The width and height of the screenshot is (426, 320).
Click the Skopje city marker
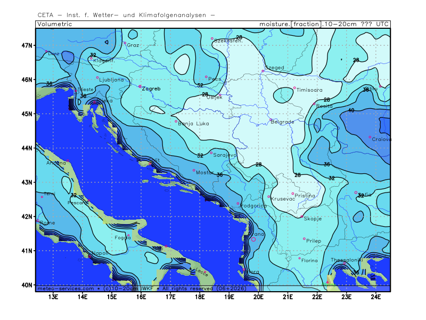tap(302, 217)
